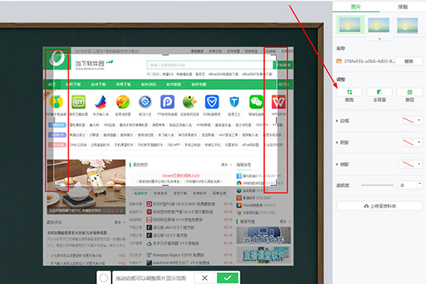This screenshot has width=426, height=284.
Task: Select the second image style thumbnail
Action: pos(379,25)
